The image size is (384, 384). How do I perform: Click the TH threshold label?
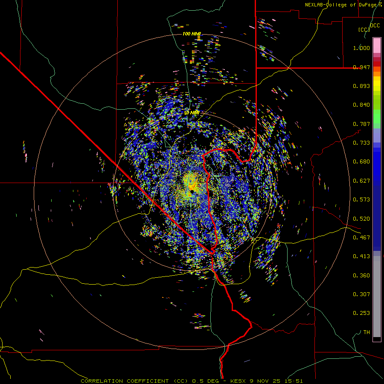tap(367, 332)
